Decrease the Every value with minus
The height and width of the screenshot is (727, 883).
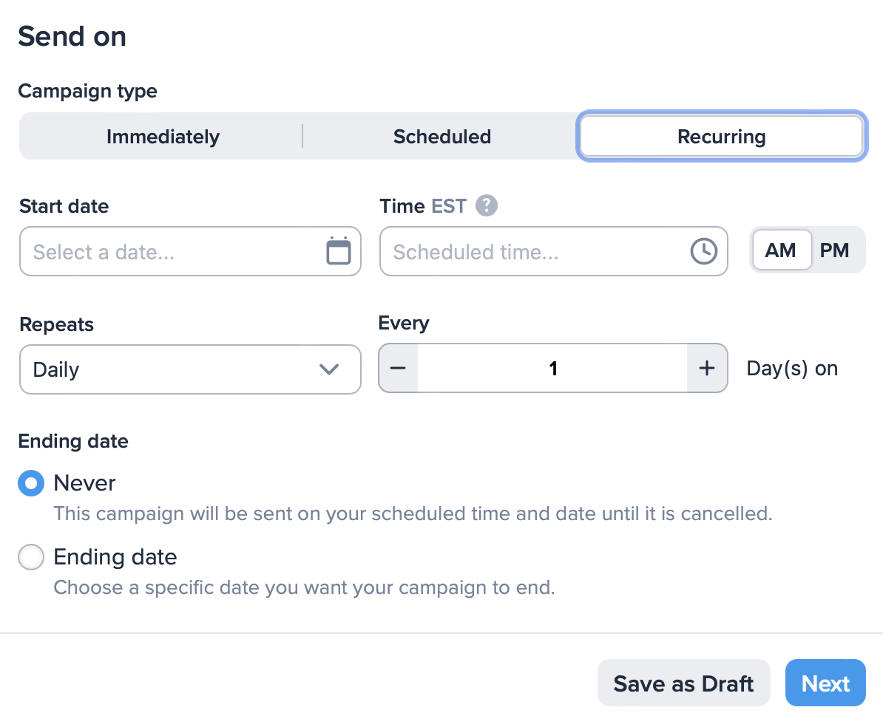pyautogui.click(x=398, y=368)
